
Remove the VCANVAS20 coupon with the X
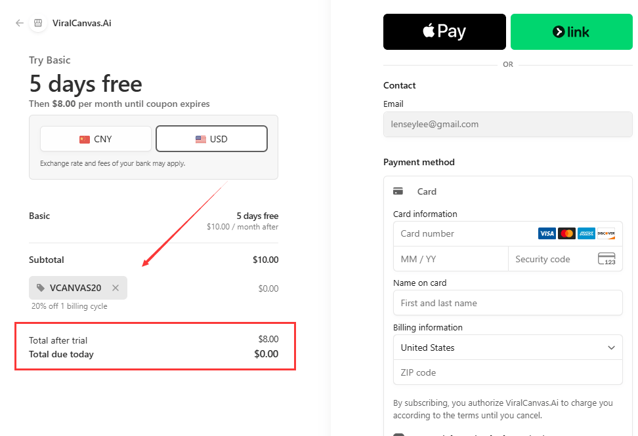tap(116, 288)
